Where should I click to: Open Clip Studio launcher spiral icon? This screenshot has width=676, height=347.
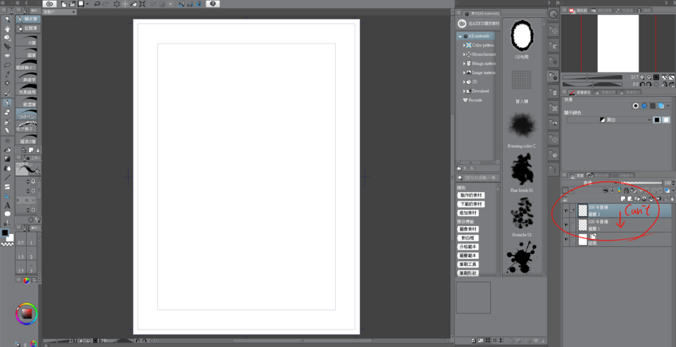click(49, 4)
